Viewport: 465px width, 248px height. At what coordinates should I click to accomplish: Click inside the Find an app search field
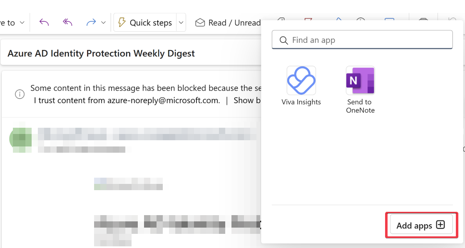click(x=362, y=40)
